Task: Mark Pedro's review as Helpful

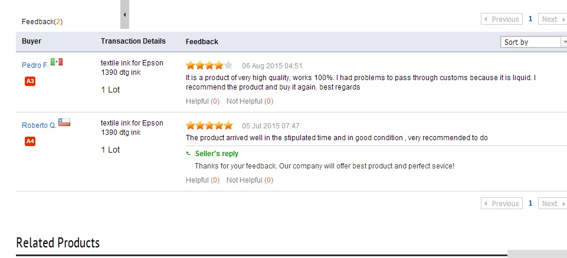Action: 202,101
